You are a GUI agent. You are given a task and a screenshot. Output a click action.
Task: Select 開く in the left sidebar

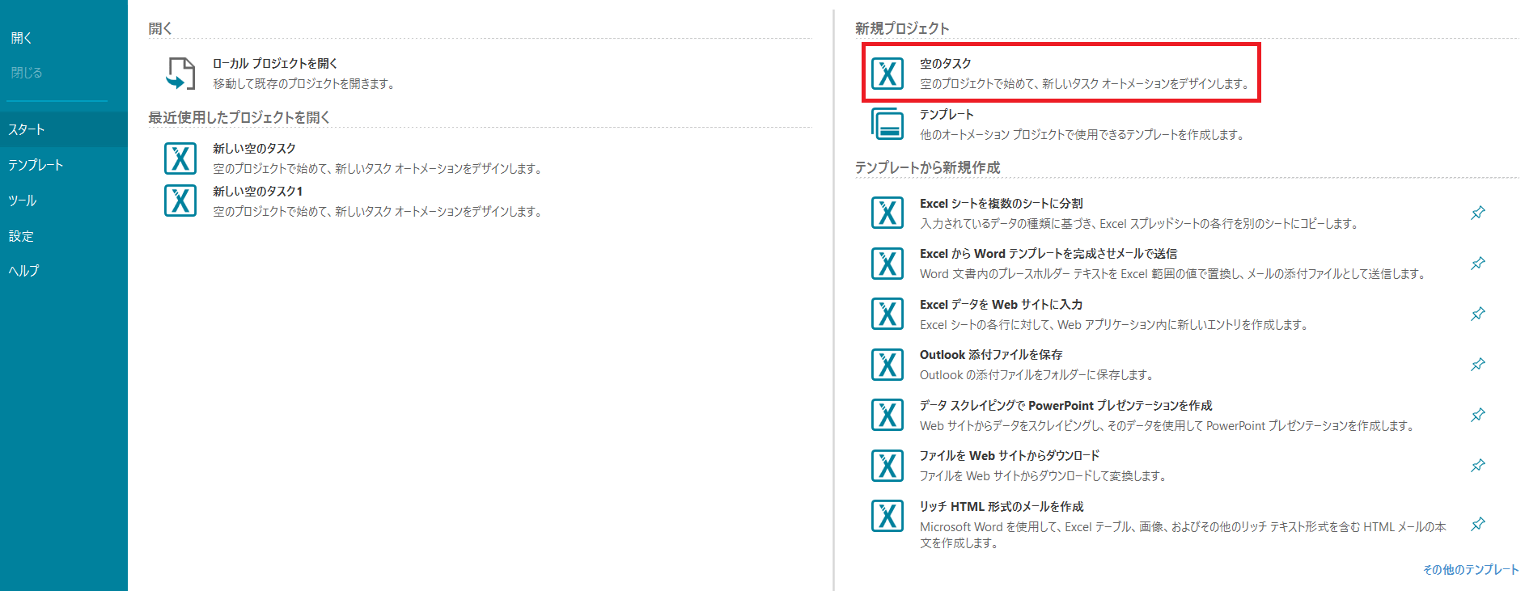(x=22, y=38)
